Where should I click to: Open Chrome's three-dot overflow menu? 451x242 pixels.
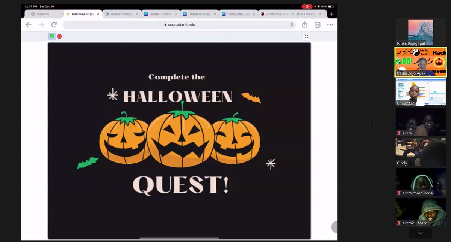330,25
